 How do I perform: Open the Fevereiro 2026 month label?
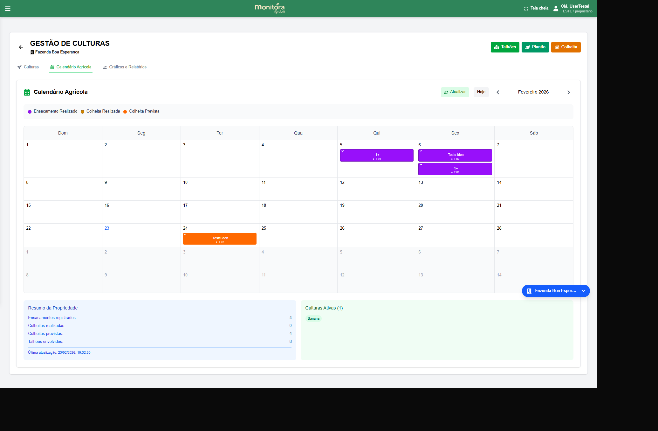pyautogui.click(x=533, y=92)
